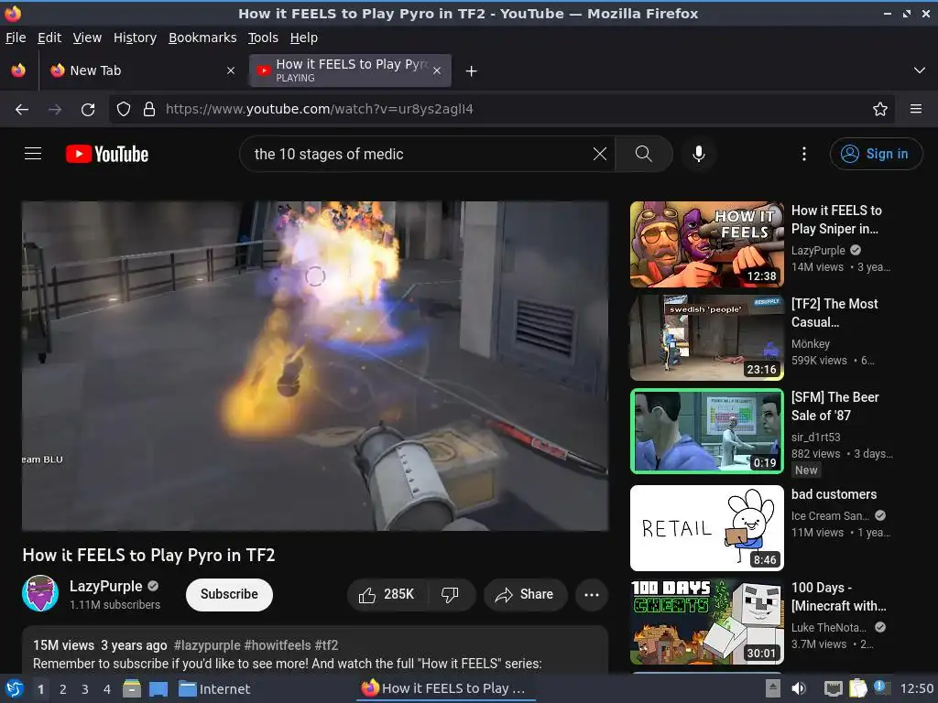The image size is (938, 703).
Task: Open the LazyPurple channel avatar
Action: (40, 593)
